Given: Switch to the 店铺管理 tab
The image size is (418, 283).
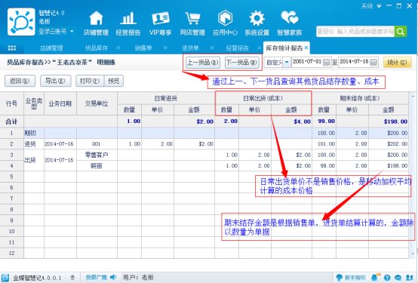Looking at the screenshot, I should point(51,48).
